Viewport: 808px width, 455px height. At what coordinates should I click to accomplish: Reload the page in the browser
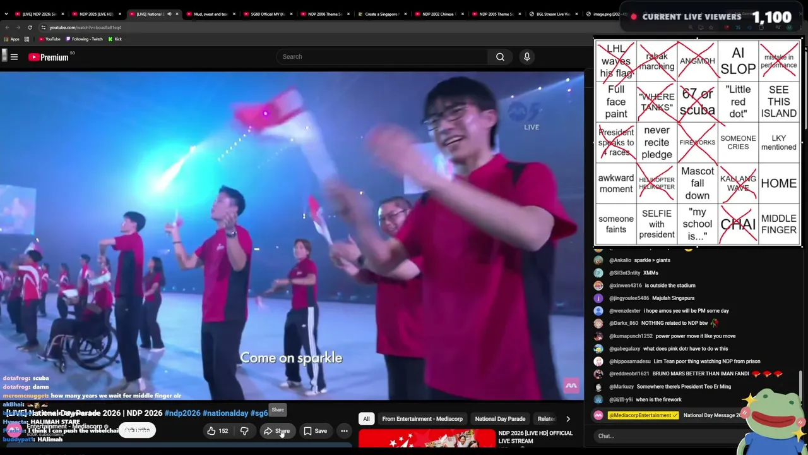coord(30,27)
